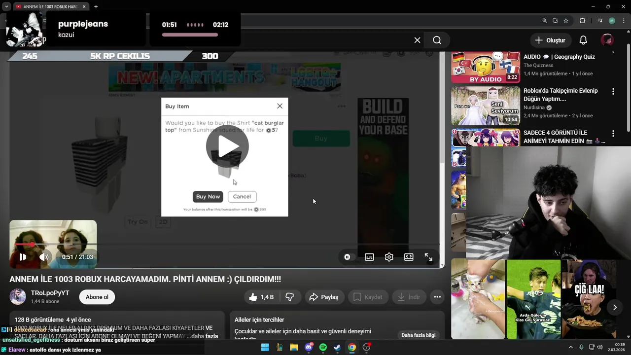The width and height of the screenshot is (631, 355).
Task: Open the Arda Güler Shorts thumbnail
Action: [534, 299]
